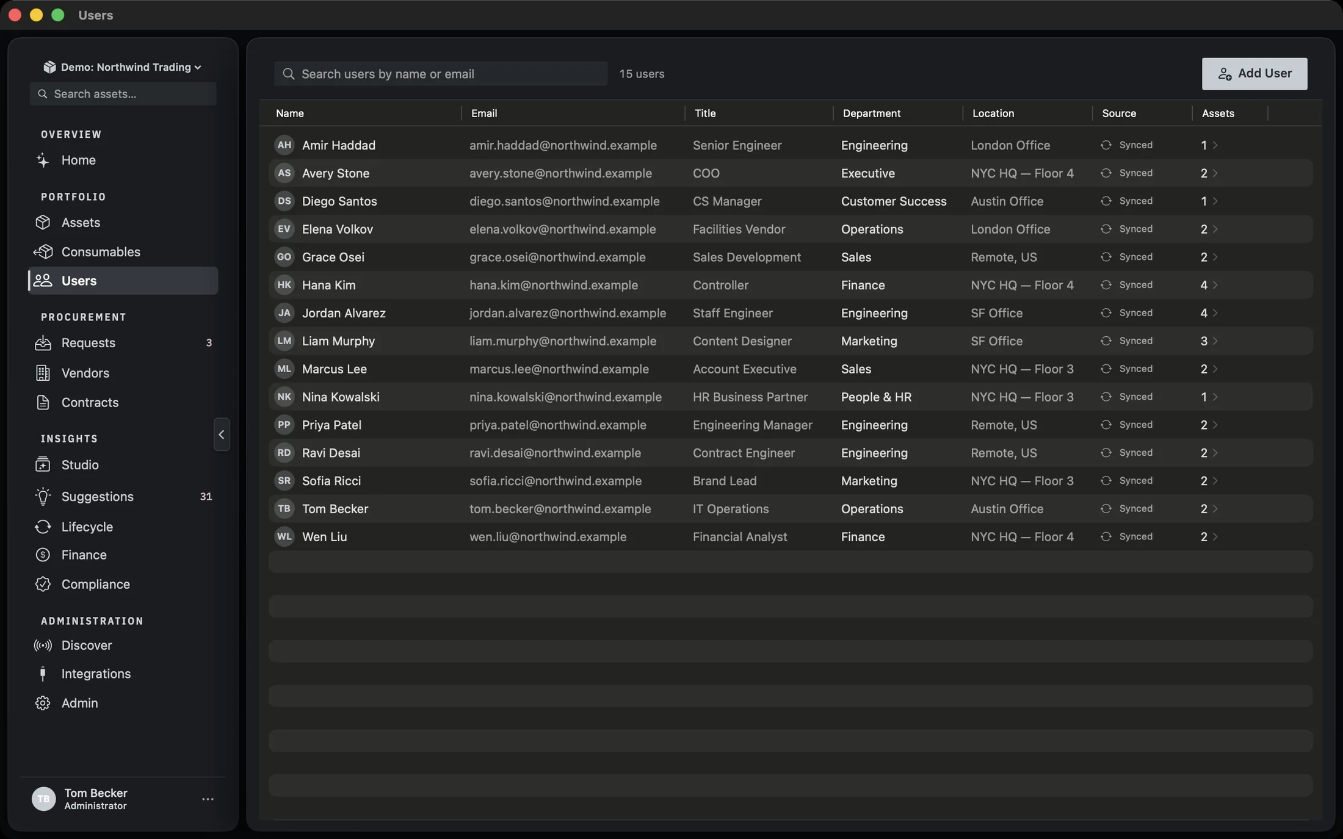Image resolution: width=1343 pixels, height=839 pixels.
Task: Click the Source column header
Action: [1119, 113]
